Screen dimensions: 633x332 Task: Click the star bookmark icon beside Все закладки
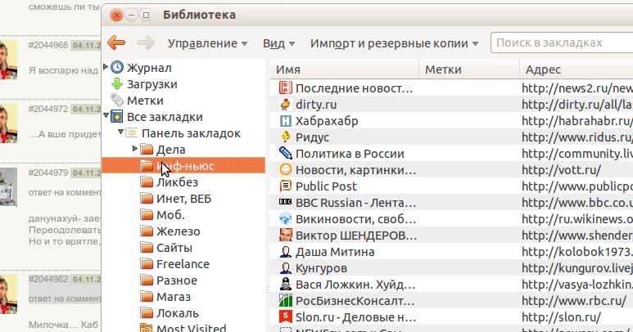[117, 116]
